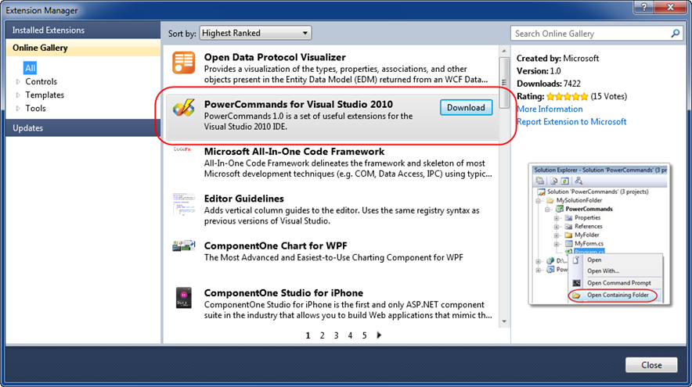Image resolution: width=692 pixels, height=387 pixels.
Task: Select PowerCommands for Visual Studio 2010 title
Action: [x=298, y=105]
